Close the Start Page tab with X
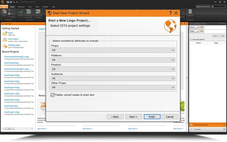227x142 pixels. pos(187,23)
